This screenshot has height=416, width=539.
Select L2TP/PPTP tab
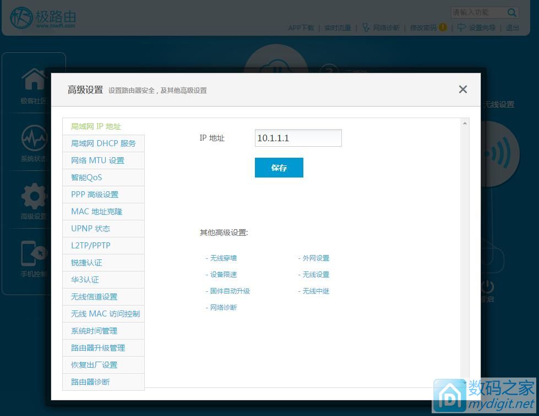pos(104,246)
